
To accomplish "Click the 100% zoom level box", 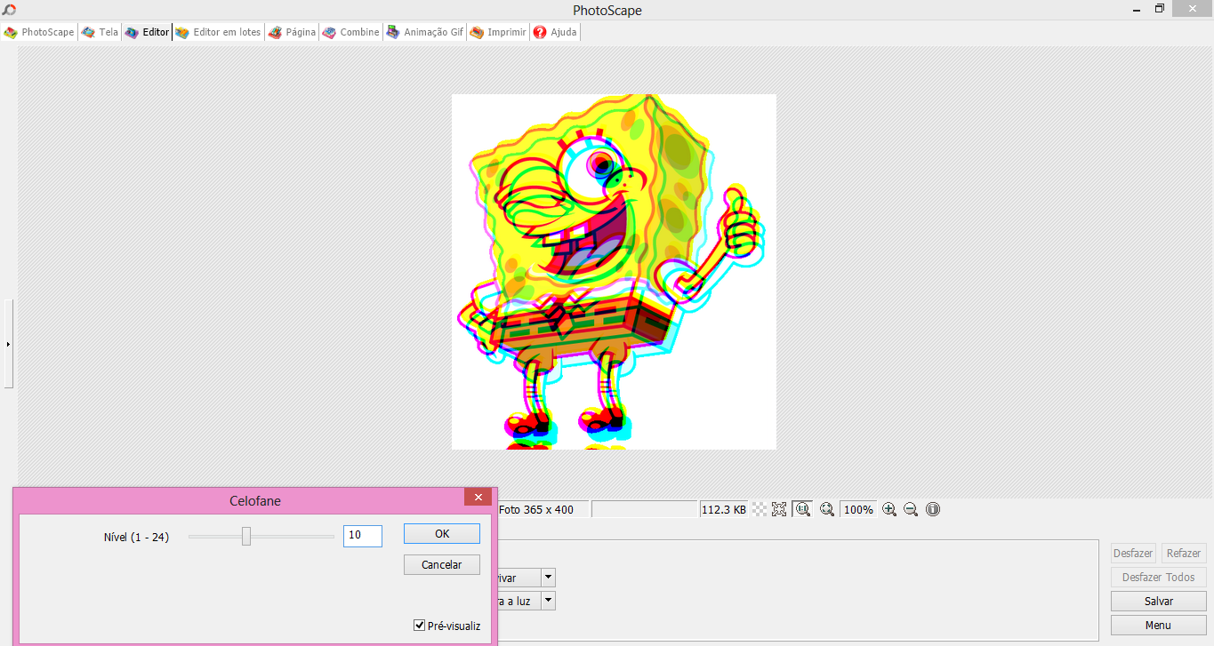I will pos(858,509).
